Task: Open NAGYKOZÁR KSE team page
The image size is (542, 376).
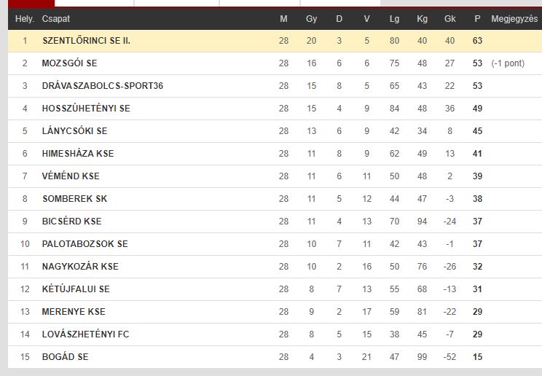Action: 80,267
